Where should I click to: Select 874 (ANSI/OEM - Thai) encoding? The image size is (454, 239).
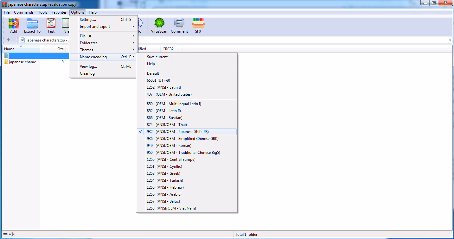tap(187, 125)
